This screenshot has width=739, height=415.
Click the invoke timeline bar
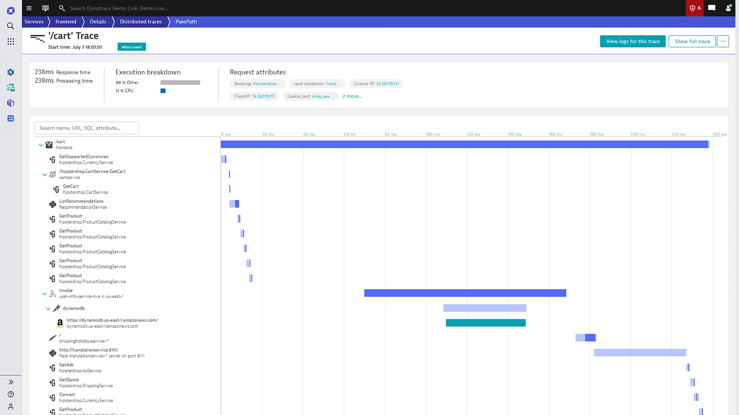coord(465,293)
